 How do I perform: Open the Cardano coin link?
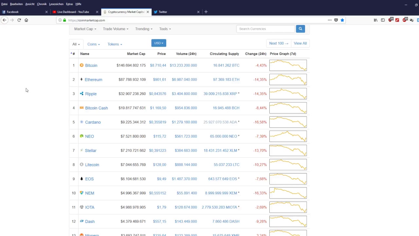(93, 122)
